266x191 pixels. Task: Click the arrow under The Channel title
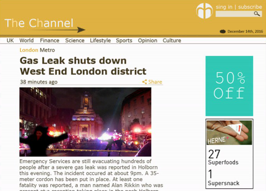[58, 30]
